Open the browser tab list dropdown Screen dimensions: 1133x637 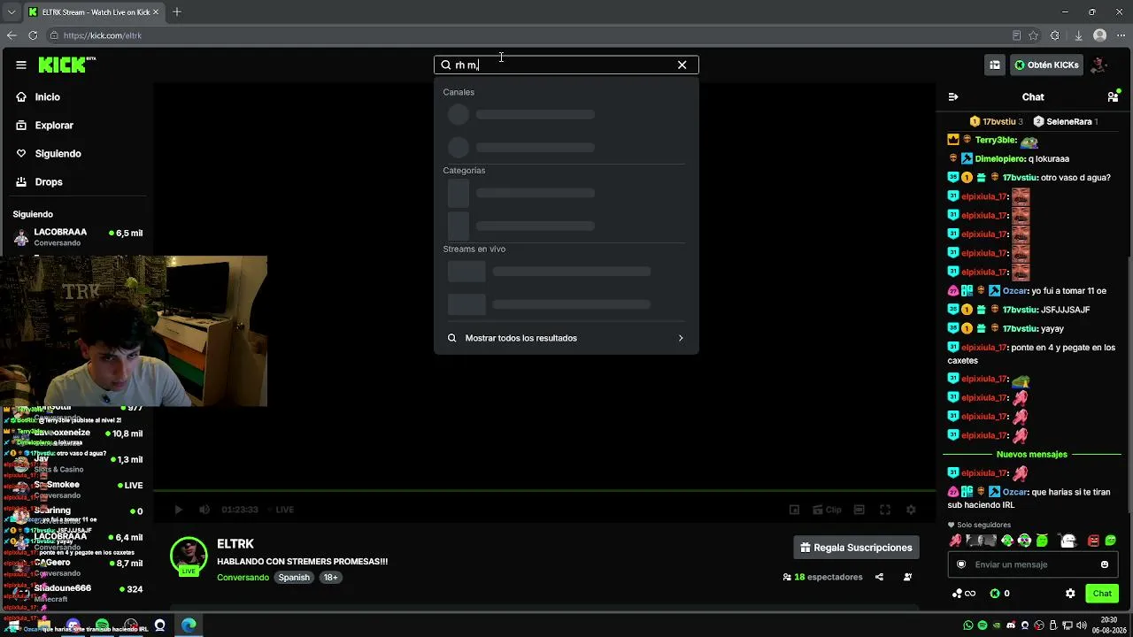coord(11,12)
